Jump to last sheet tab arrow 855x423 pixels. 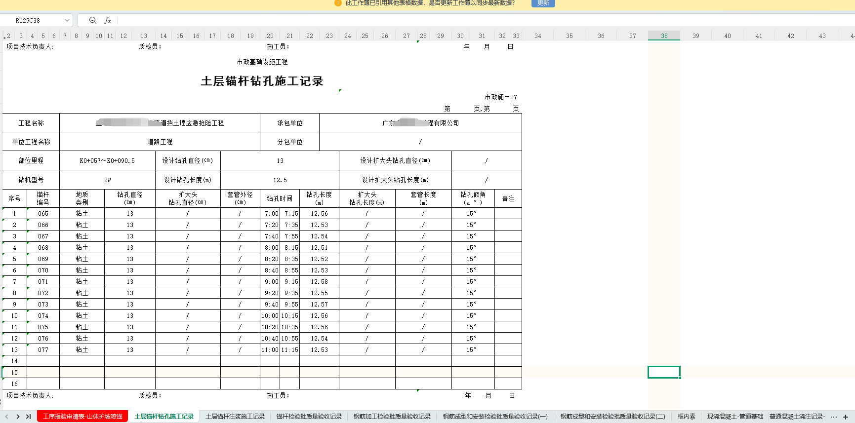[x=28, y=417]
